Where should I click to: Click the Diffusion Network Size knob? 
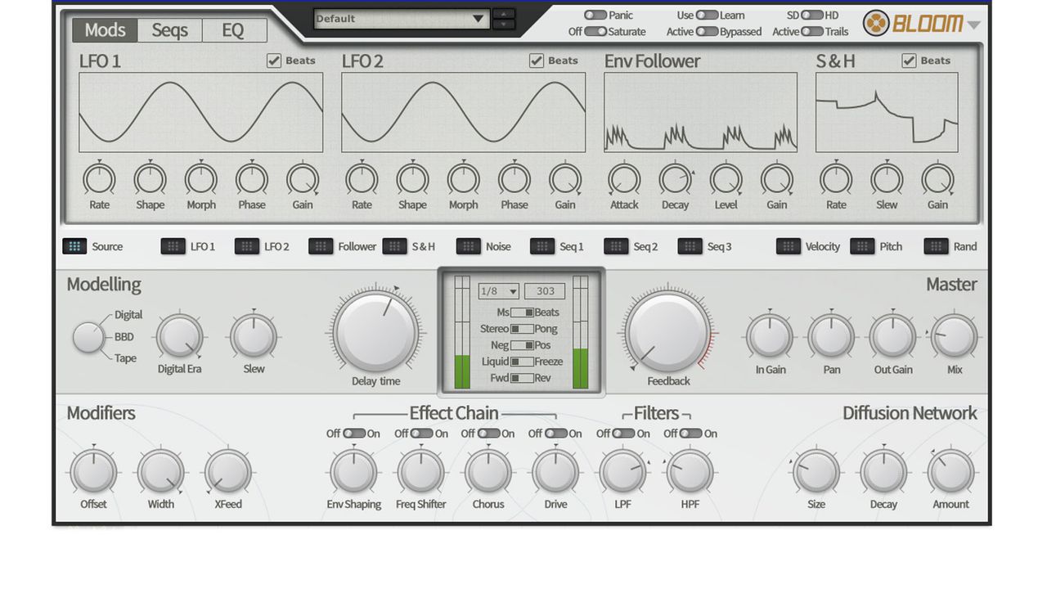[816, 472]
